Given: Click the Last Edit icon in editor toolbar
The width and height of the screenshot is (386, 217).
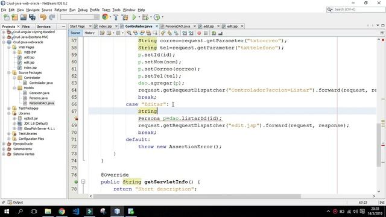Looking at the screenshot, I should coord(102,33).
